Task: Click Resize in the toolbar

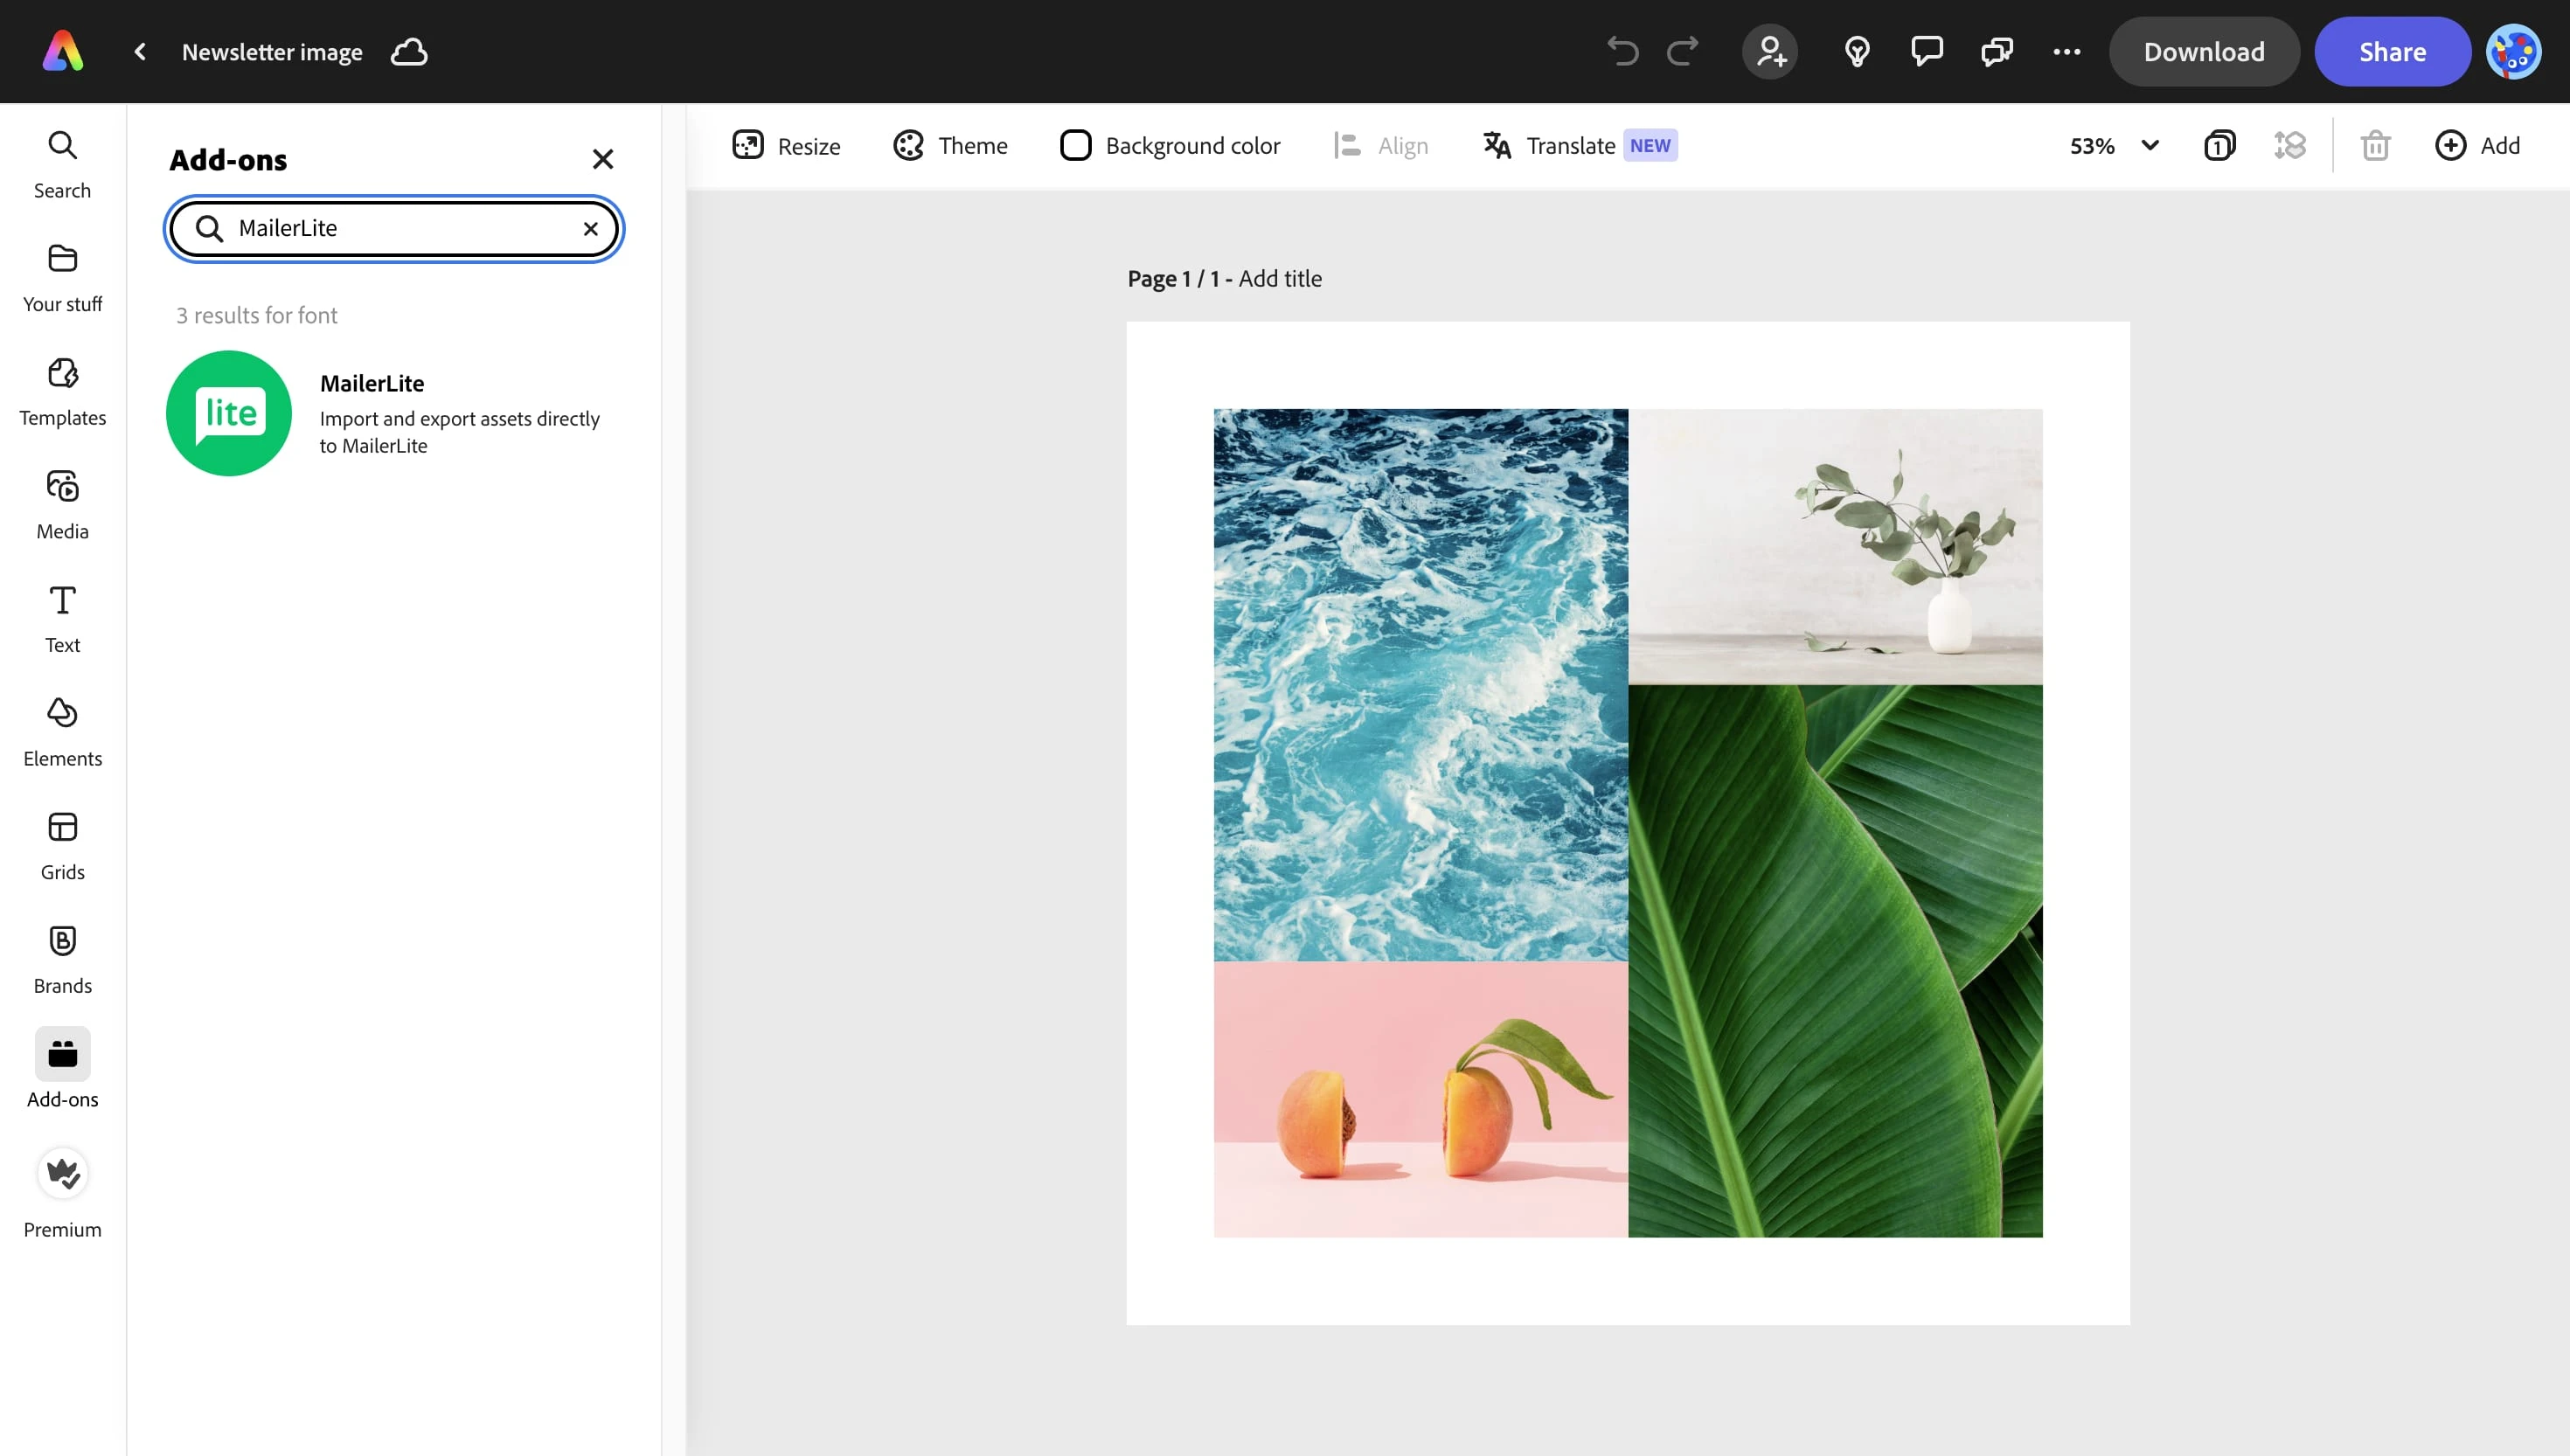Action: point(786,146)
